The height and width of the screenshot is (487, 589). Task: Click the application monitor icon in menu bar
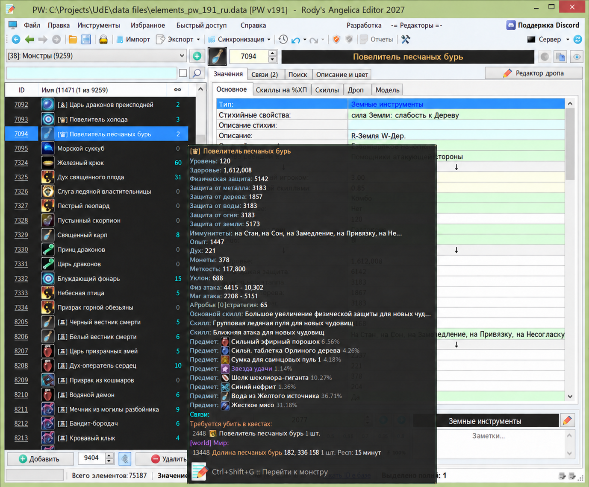[13, 25]
